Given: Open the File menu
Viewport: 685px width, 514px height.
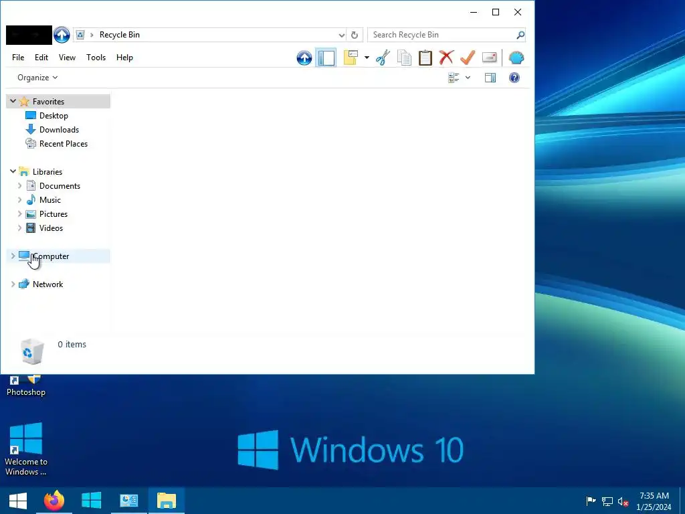Looking at the screenshot, I should (x=18, y=58).
